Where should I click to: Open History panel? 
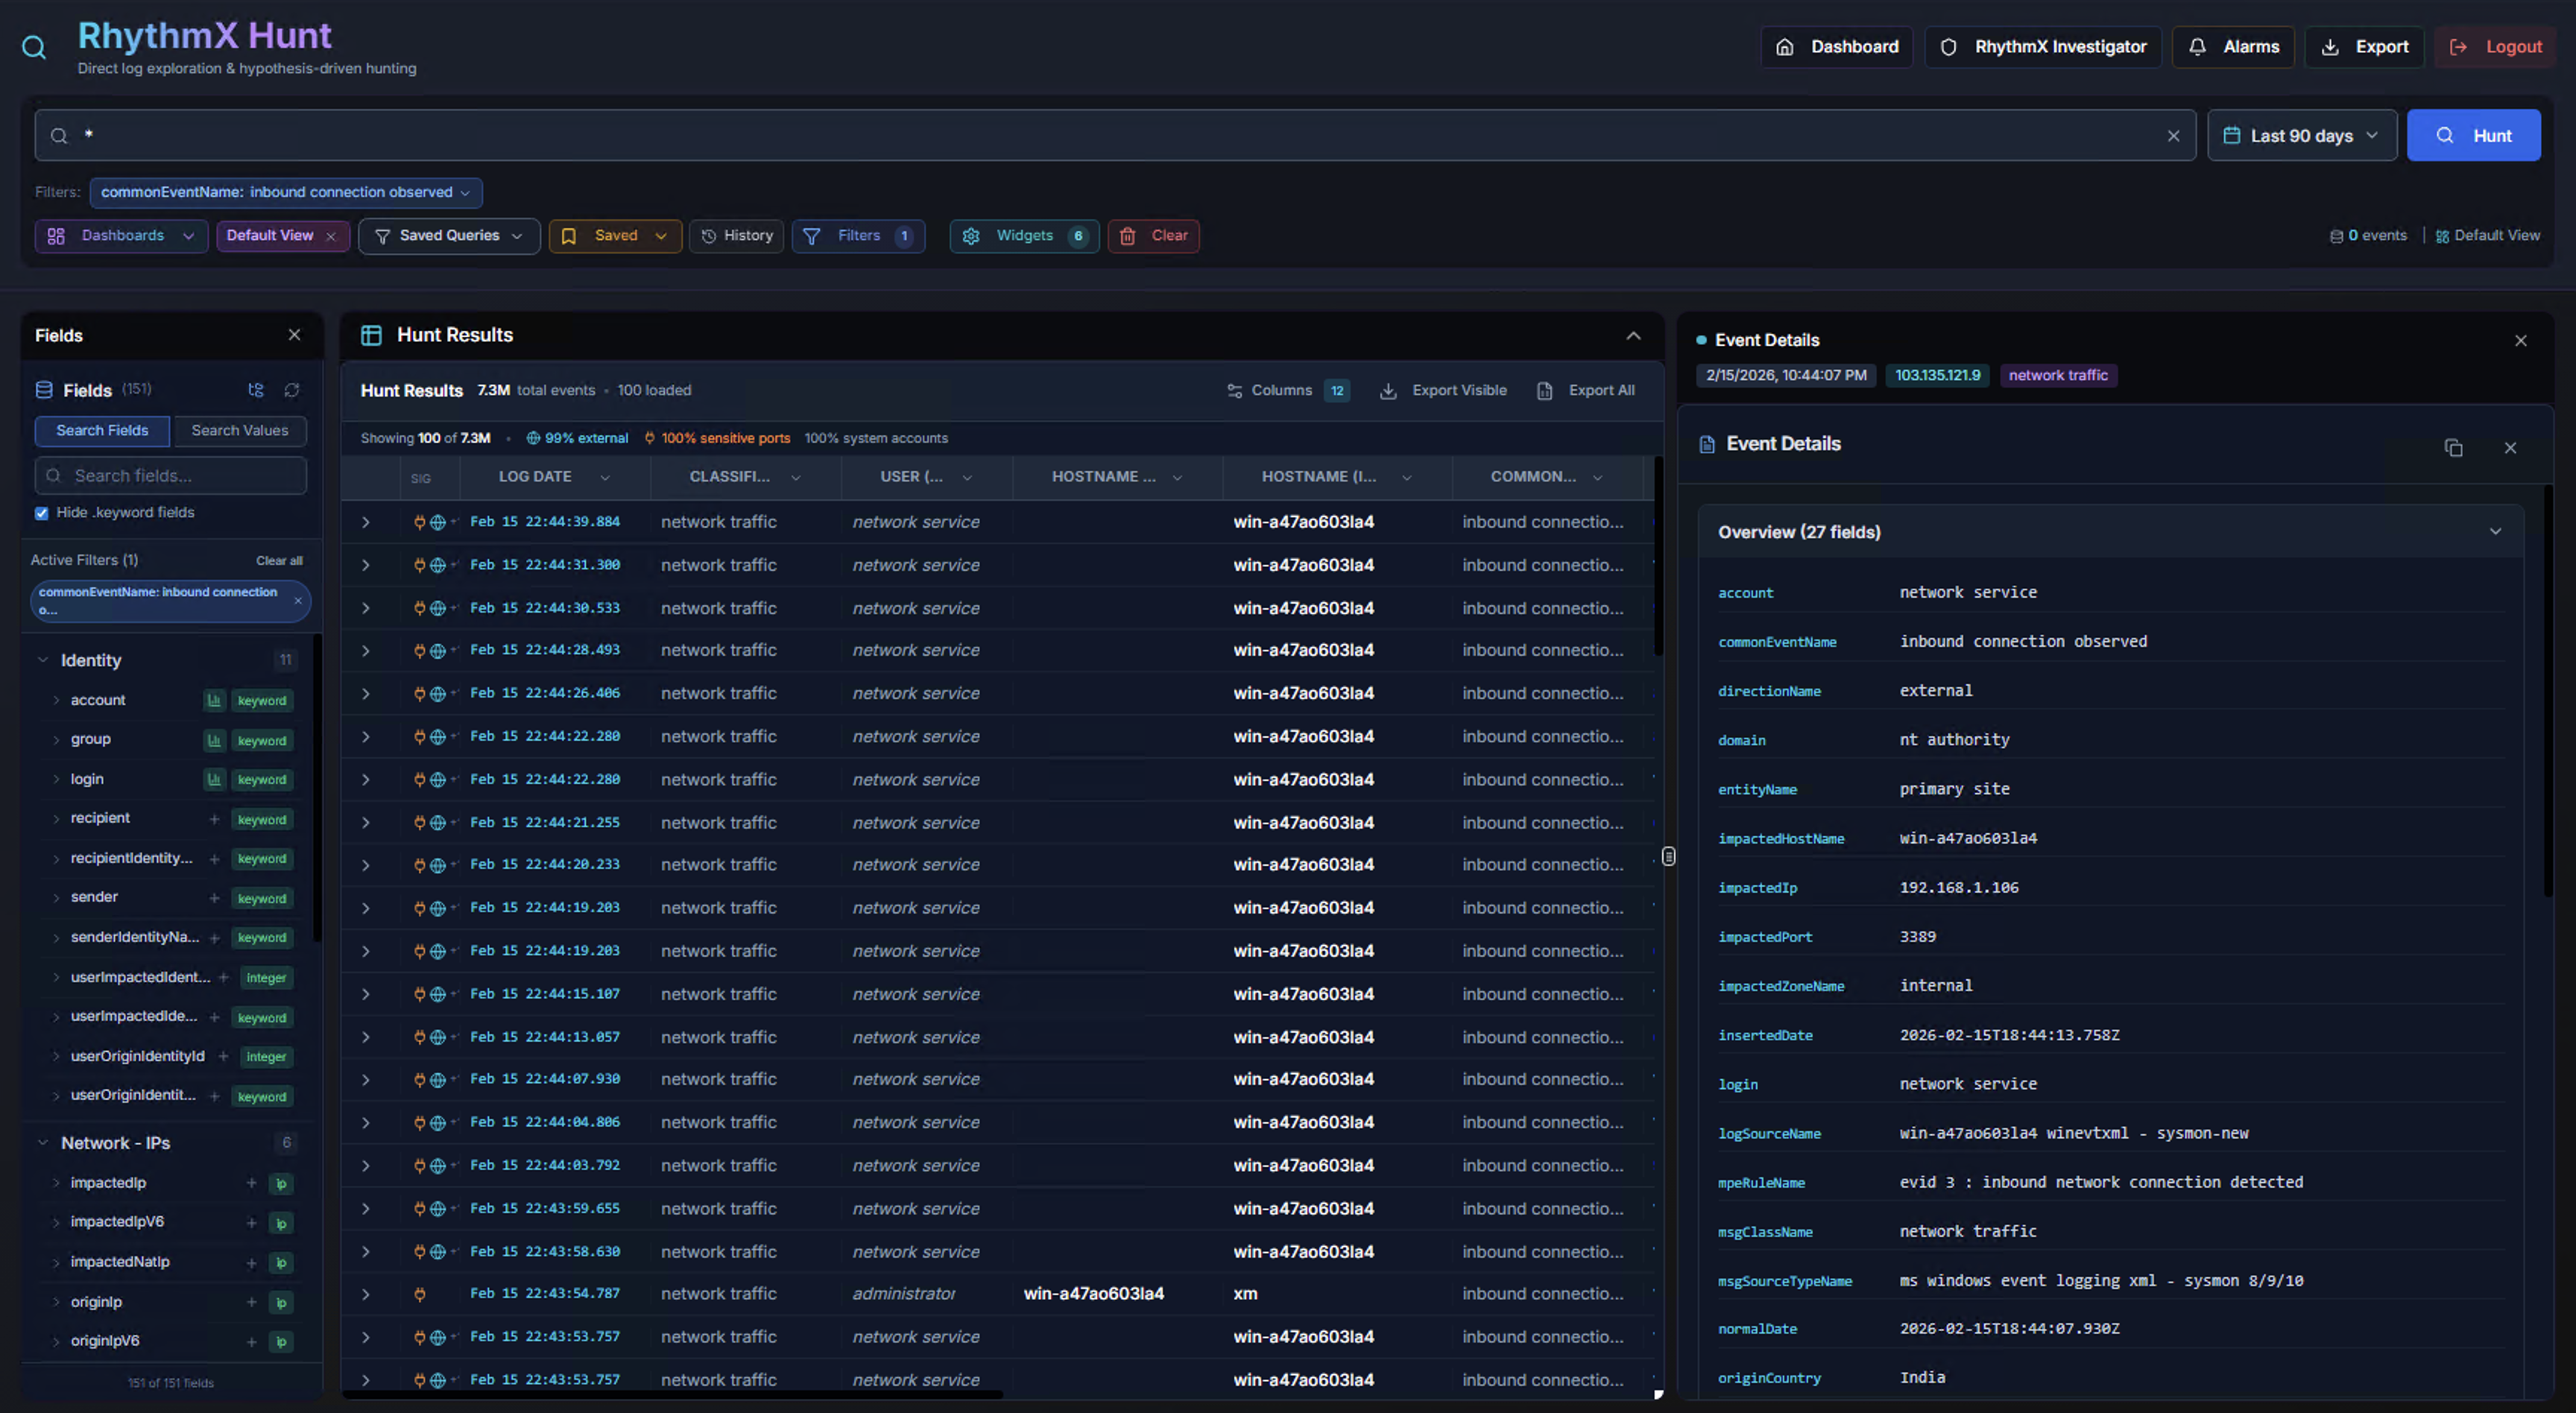point(737,236)
